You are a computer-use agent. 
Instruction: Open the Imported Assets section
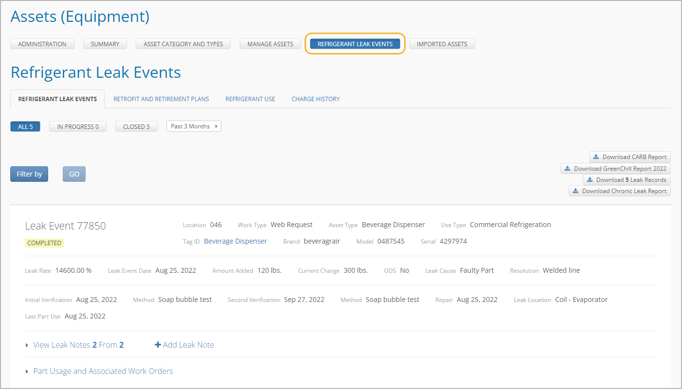click(x=442, y=44)
